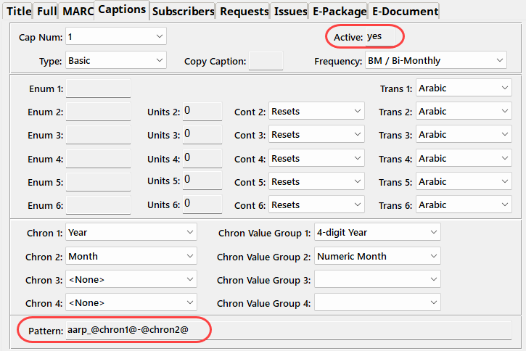Image resolution: width=526 pixels, height=351 pixels.
Task: Go to the Issues tab
Action: [x=290, y=11]
